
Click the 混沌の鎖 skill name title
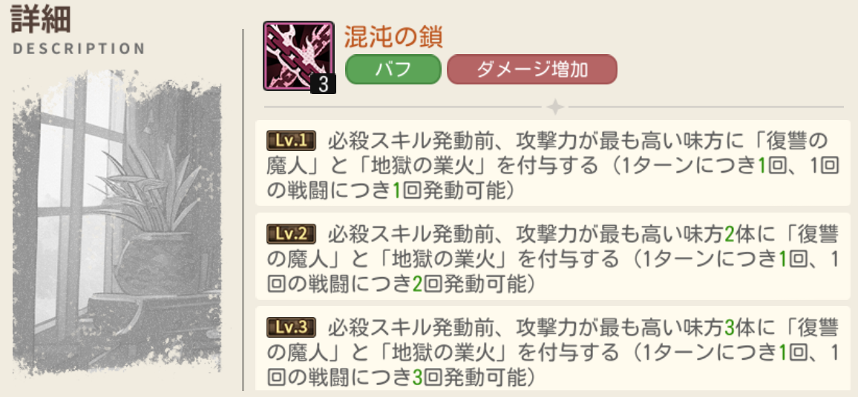pos(393,37)
